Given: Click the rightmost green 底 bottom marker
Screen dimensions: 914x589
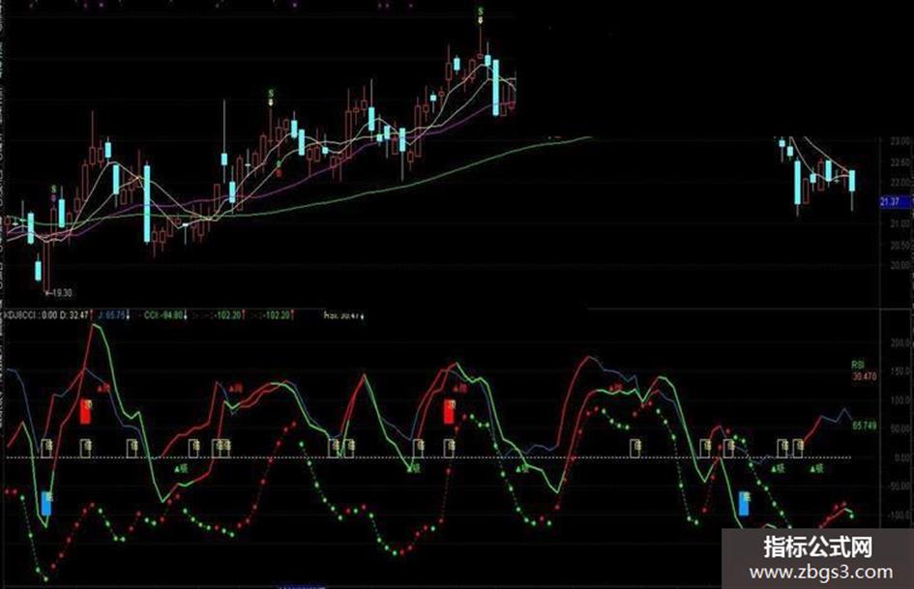Looking at the screenshot, I should pyautogui.click(x=816, y=468).
